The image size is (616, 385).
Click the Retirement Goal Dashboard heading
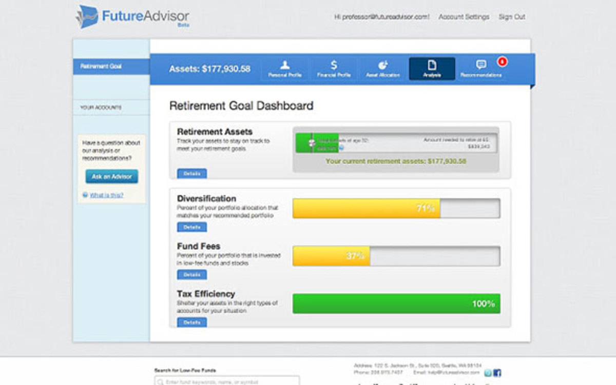[x=241, y=106]
